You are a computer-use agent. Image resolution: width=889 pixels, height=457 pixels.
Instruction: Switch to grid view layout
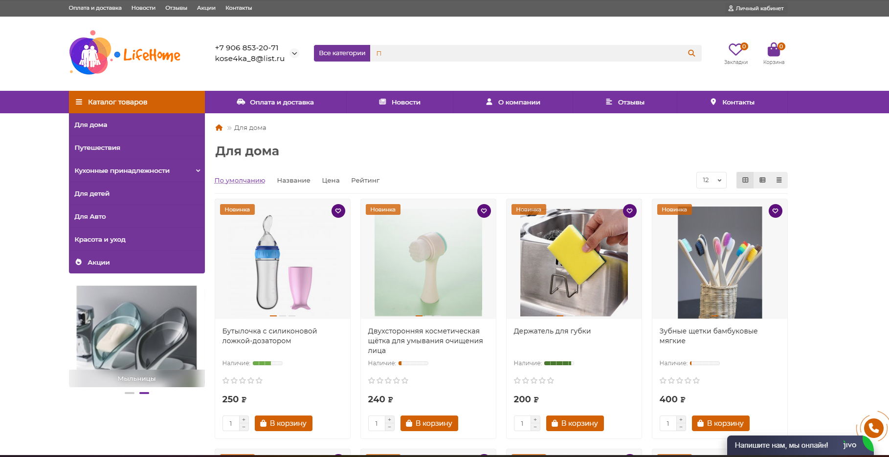pyautogui.click(x=745, y=180)
